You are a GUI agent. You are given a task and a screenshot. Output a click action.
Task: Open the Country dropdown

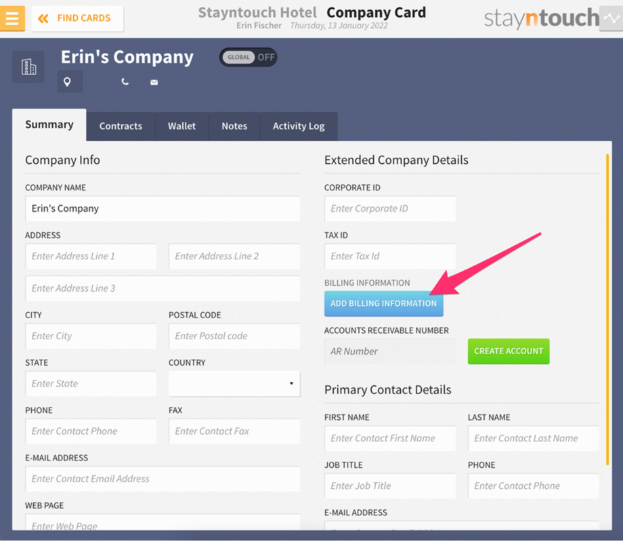234,383
